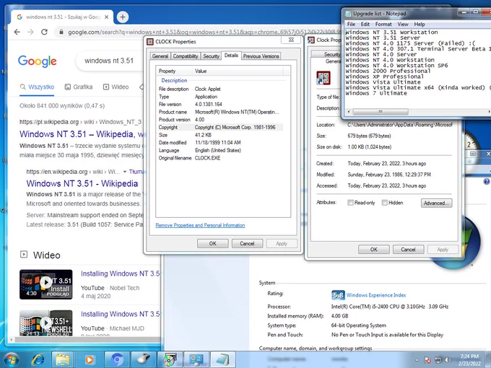
Task: Go back in Chrome
Action: coord(17,32)
